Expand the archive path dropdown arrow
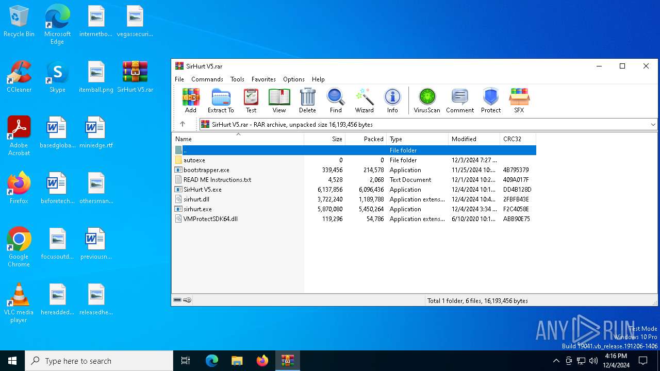 pos(653,124)
